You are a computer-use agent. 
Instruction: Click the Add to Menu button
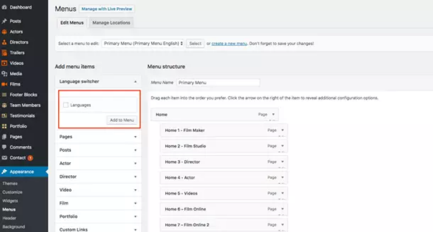pos(122,120)
